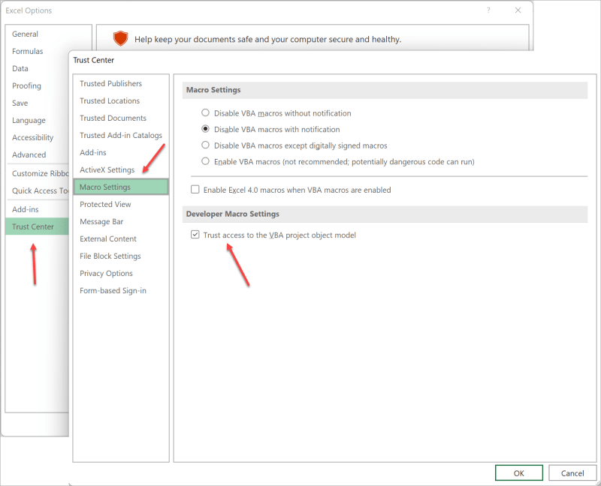
Task: Cancel the Trust Center dialog
Action: pyautogui.click(x=572, y=473)
